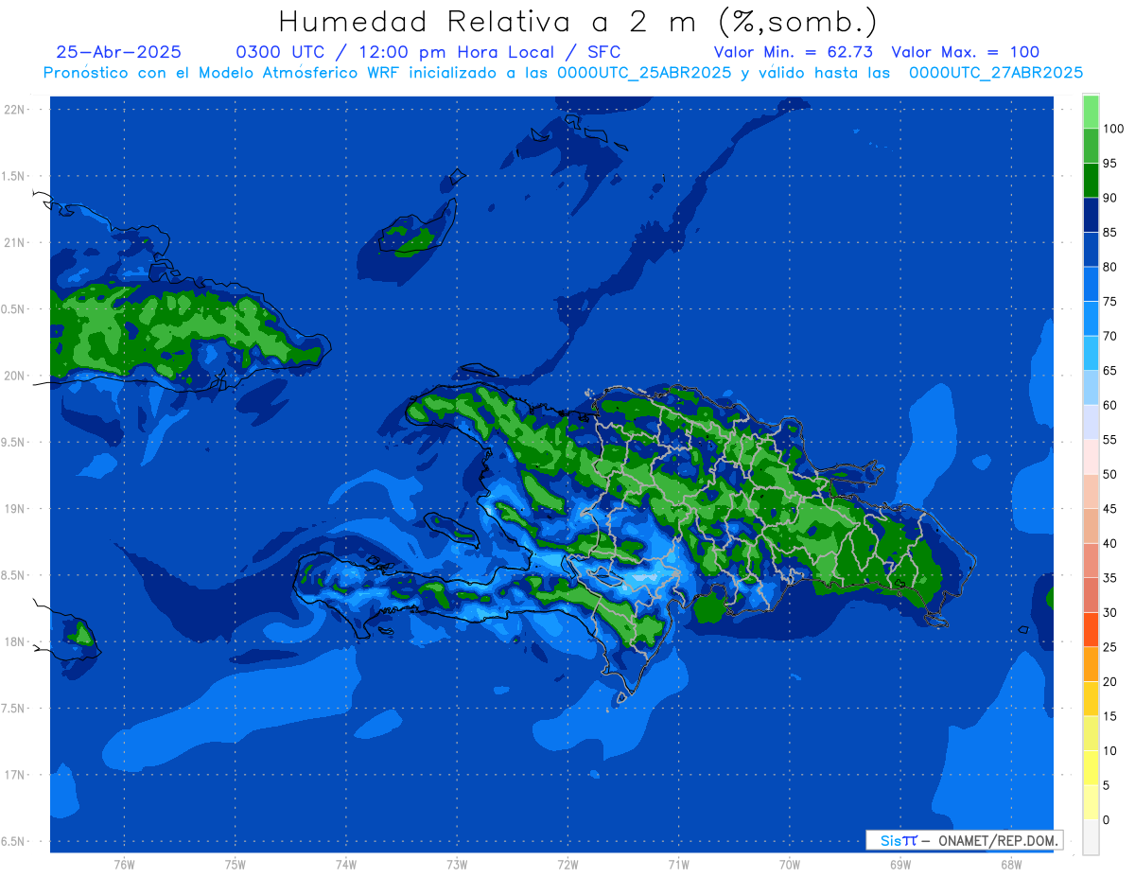Click the legend scale value 65
This screenshot has width=1135, height=877.
pyautogui.click(x=1110, y=371)
